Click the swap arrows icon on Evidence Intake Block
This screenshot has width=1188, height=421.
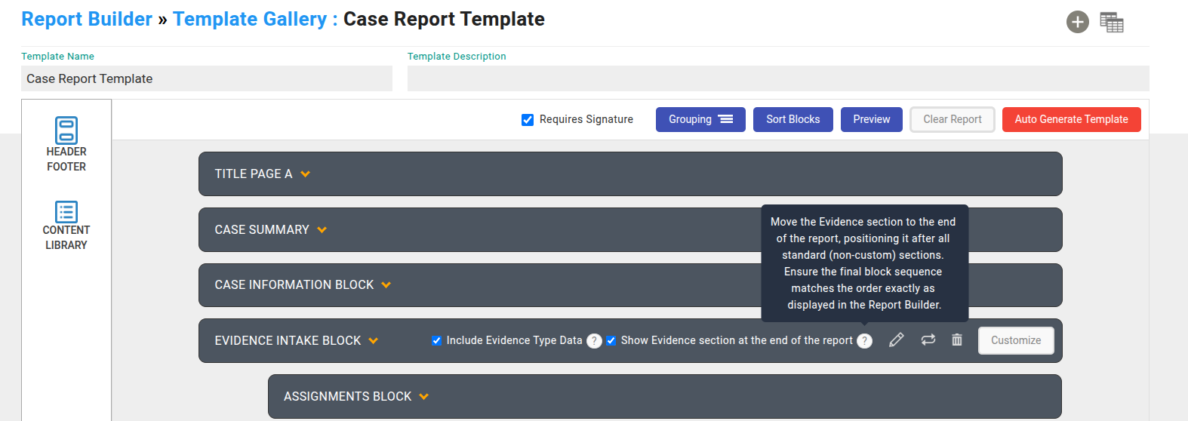(x=928, y=340)
